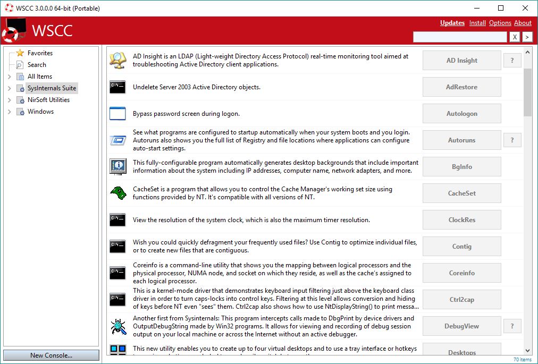Select SysInternals Suite in the tree
This screenshot has height=364, width=538.
52,88
